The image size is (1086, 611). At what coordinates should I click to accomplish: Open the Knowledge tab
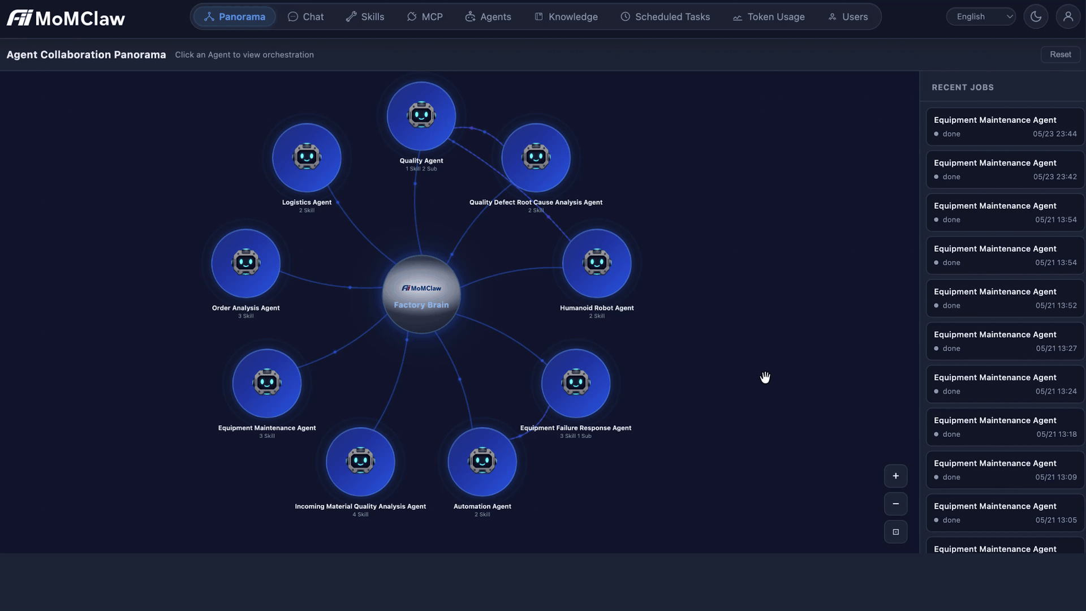[x=566, y=16]
